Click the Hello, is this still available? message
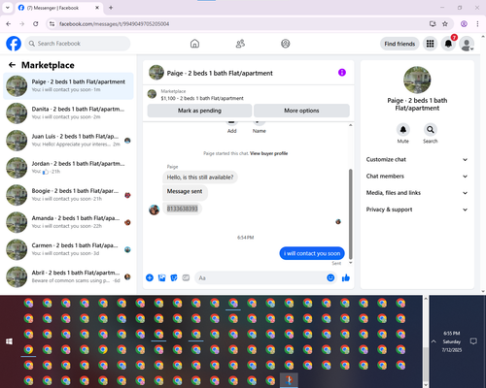 (x=200, y=178)
